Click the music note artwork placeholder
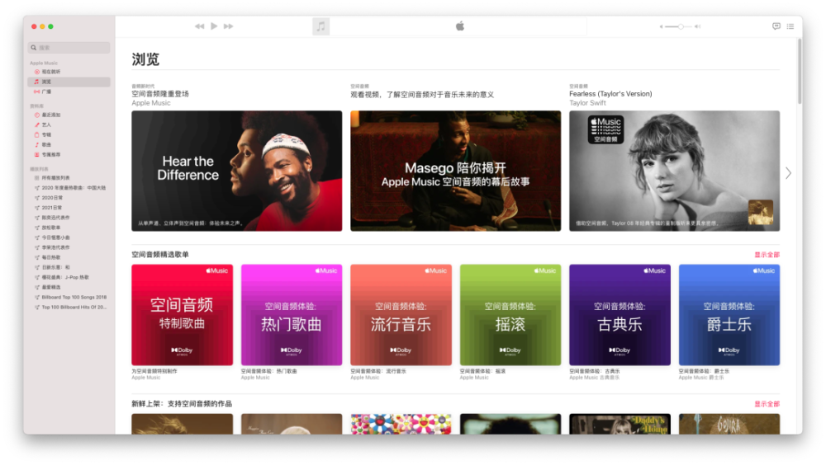This screenshot has height=465, width=826. point(320,26)
